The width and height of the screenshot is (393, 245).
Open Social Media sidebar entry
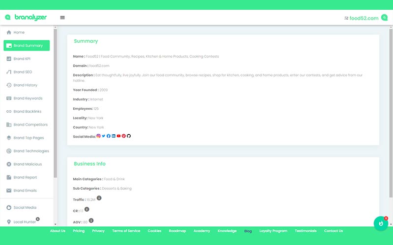pos(27,207)
